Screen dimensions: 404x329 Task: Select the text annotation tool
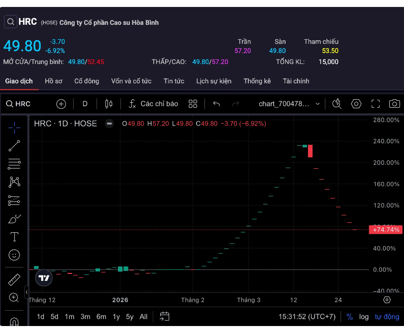(x=14, y=237)
